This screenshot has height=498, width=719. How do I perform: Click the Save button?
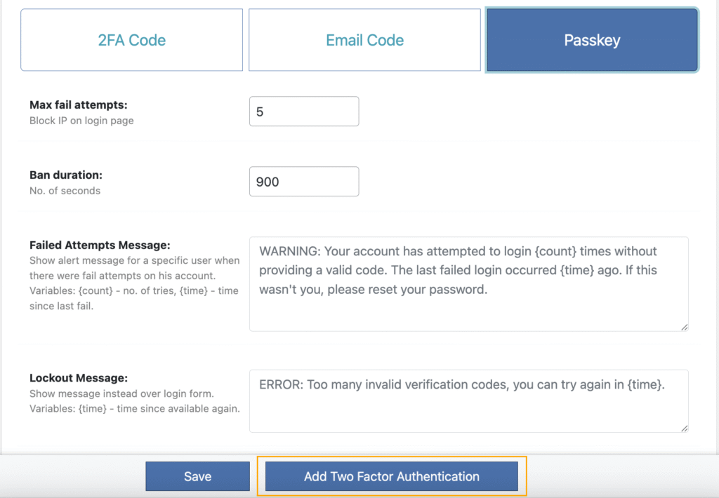[197, 476]
